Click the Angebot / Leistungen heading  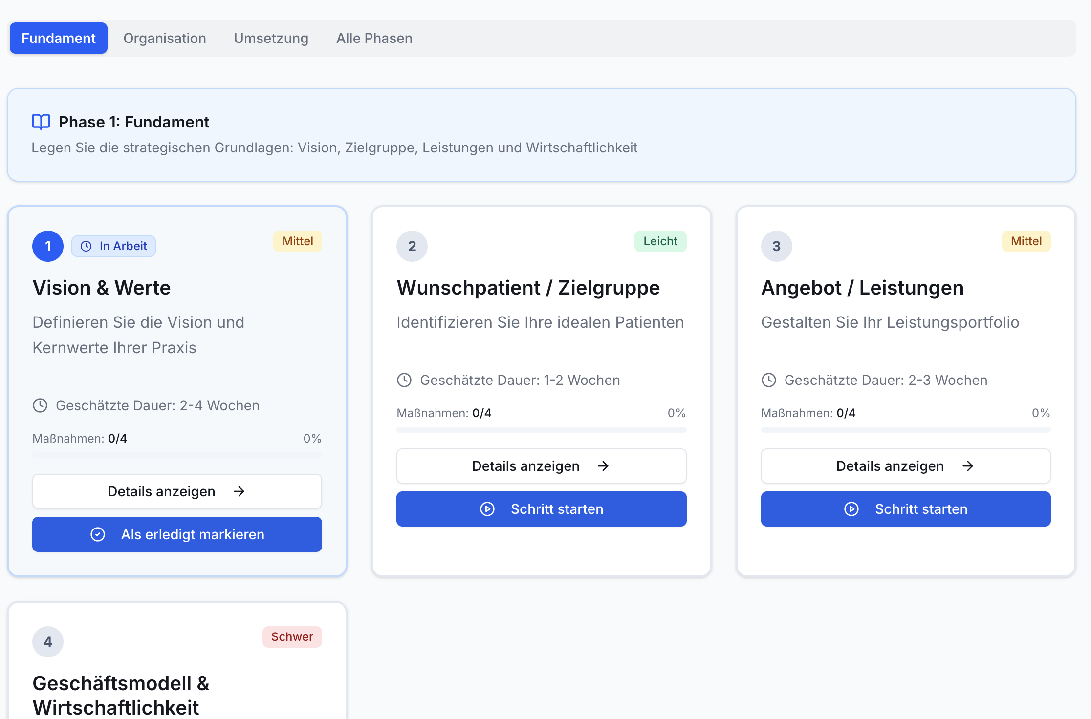click(863, 288)
